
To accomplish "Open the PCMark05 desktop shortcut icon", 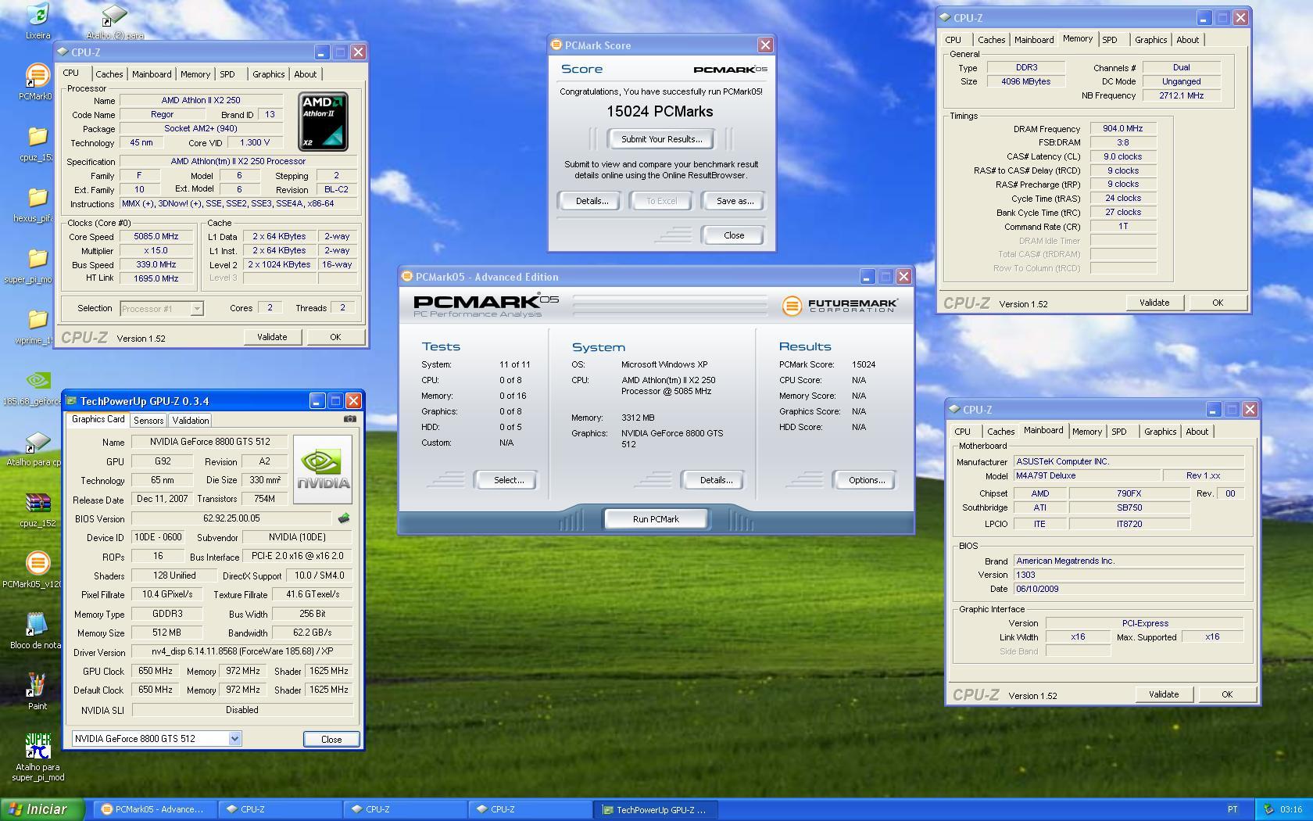I will click(x=37, y=76).
